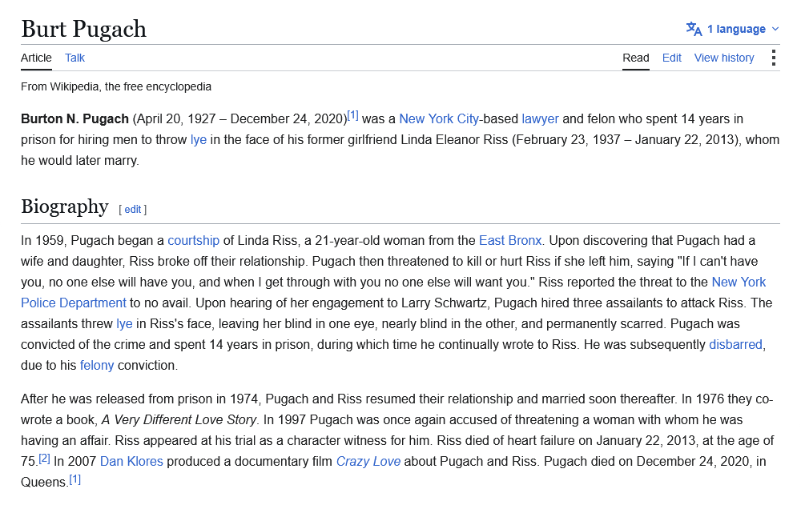Follow the New York Police Department link
801x513 pixels.
tap(74, 303)
